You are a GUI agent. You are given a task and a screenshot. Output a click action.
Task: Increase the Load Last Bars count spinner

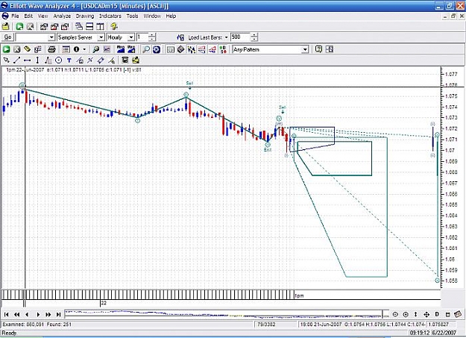click(254, 35)
